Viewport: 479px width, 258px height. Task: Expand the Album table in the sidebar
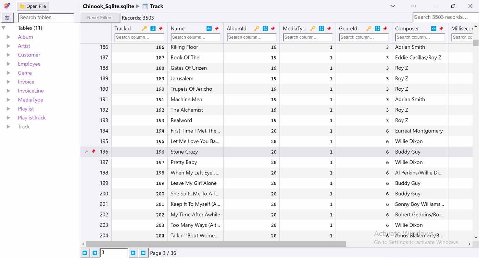(8, 37)
